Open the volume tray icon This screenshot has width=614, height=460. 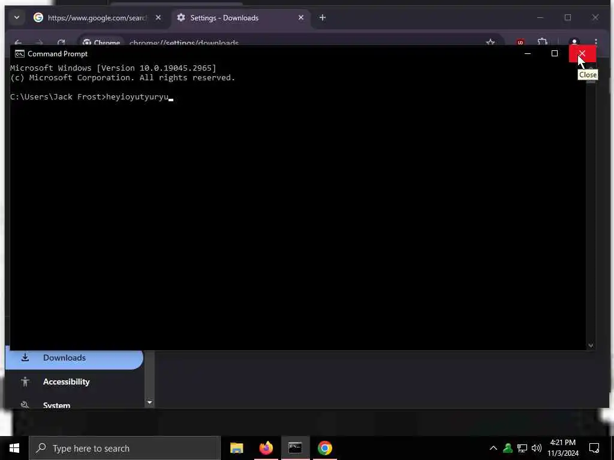[537, 448]
